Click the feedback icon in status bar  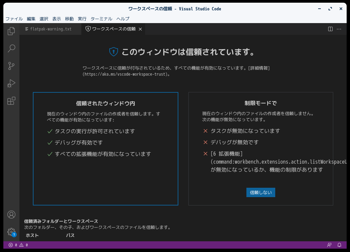click(x=329, y=245)
